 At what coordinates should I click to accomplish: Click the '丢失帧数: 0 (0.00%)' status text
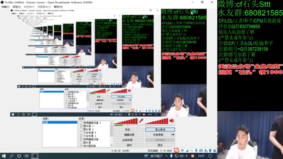(160, 151)
